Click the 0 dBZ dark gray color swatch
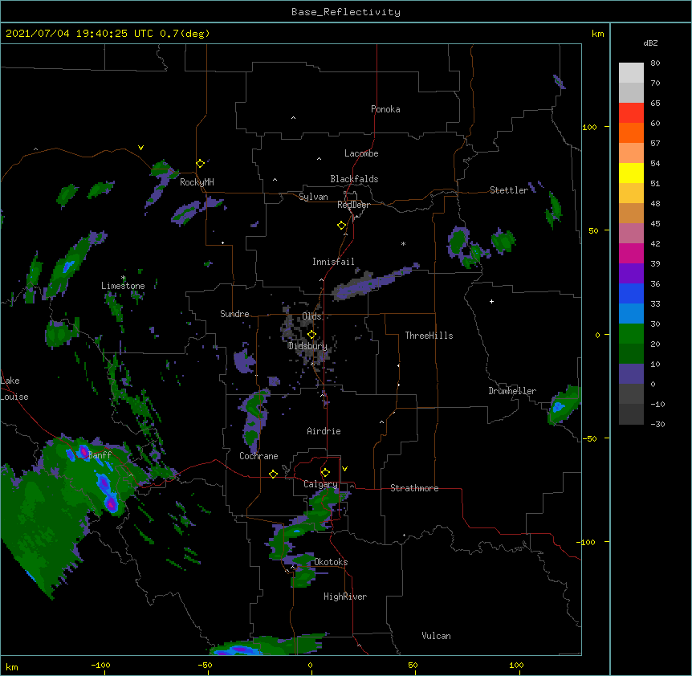This screenshot has height=676, width=692. click(631, 393)
